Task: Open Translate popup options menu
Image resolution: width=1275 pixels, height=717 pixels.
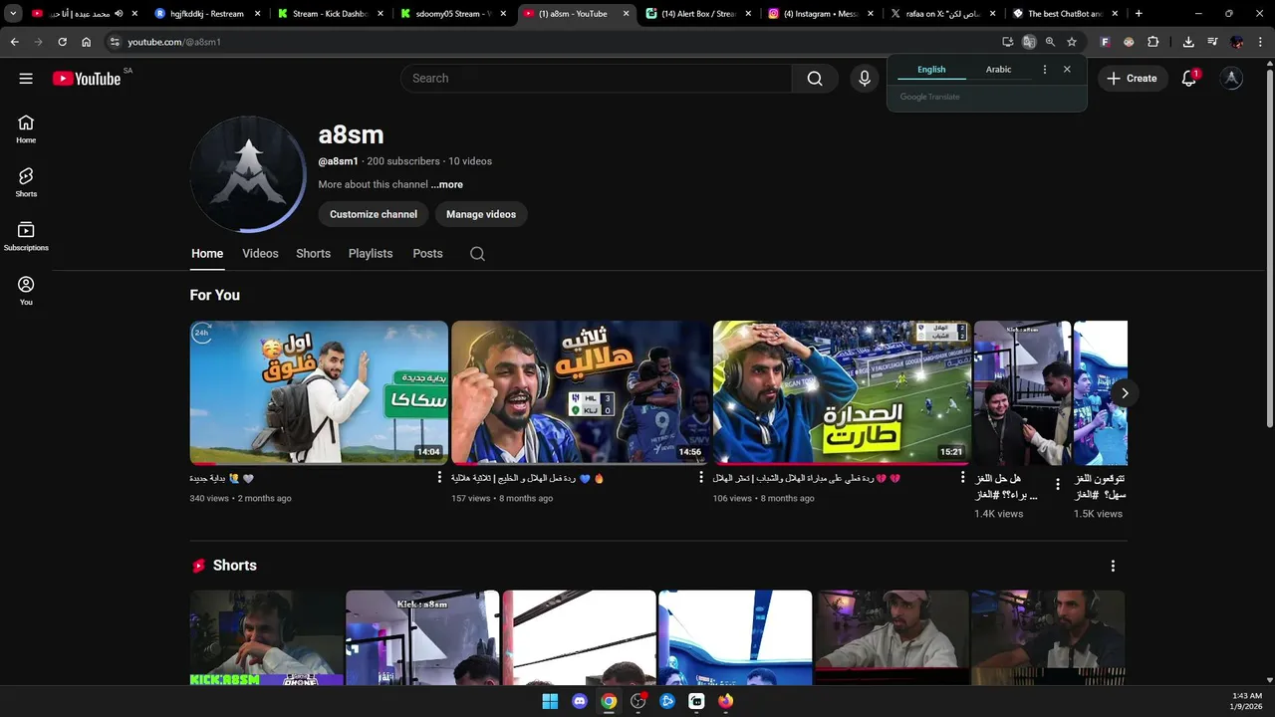Action: (1044, 70)
